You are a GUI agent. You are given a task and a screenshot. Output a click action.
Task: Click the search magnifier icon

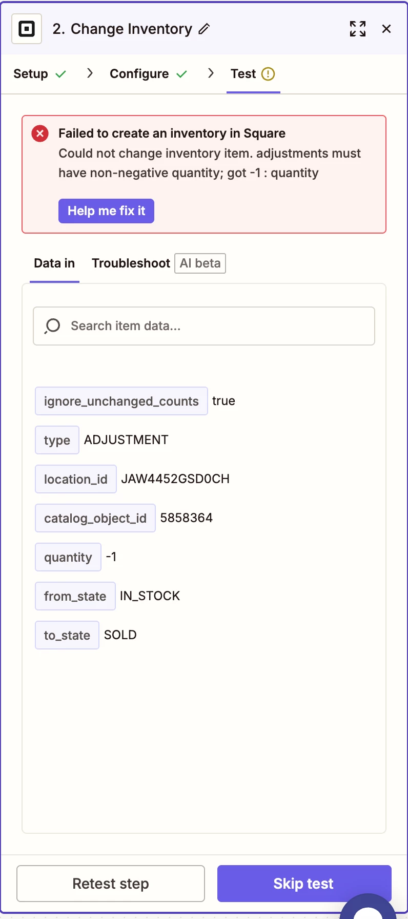52,326
